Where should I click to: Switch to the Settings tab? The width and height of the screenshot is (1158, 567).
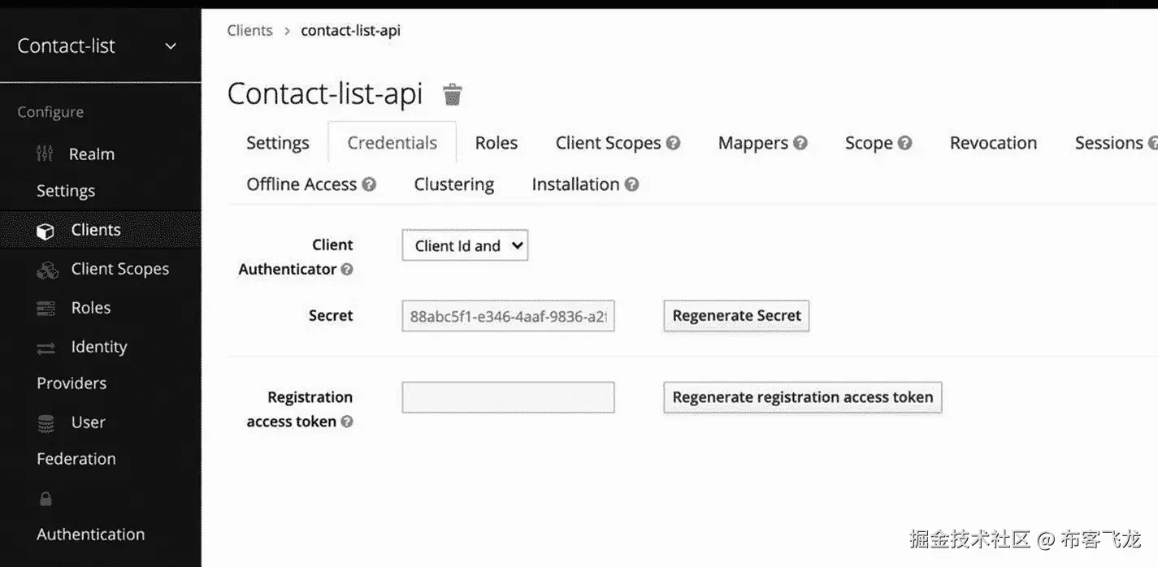tap(278, 143)
